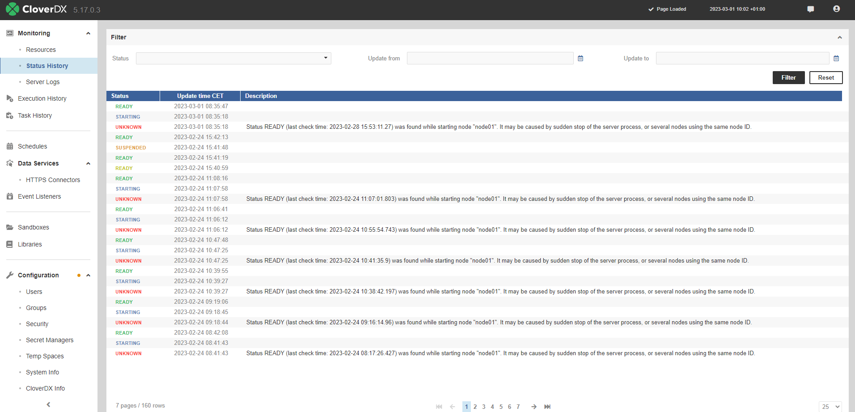Open Schedules

[x=32, y=146]
